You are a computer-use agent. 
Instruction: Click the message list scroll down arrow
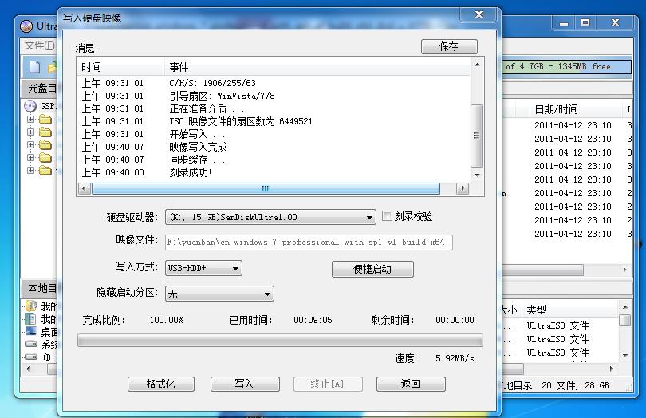(477, 175)
